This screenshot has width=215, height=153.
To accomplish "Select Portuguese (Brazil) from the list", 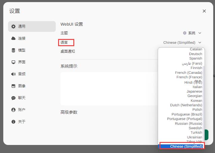I will 187,114.
